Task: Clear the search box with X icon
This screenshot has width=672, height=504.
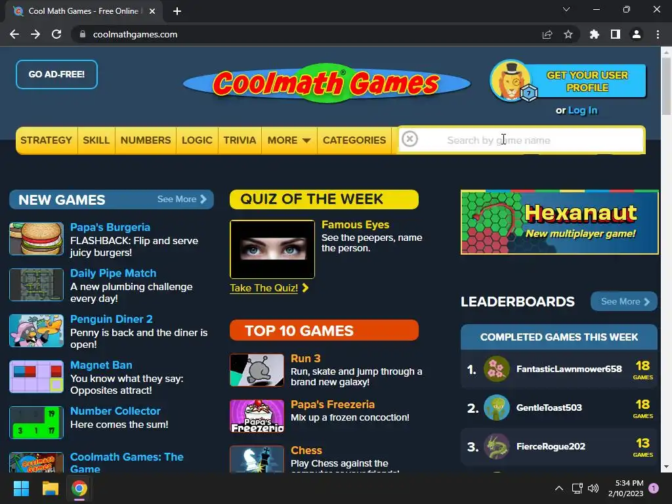Action: tap(409, 139)
